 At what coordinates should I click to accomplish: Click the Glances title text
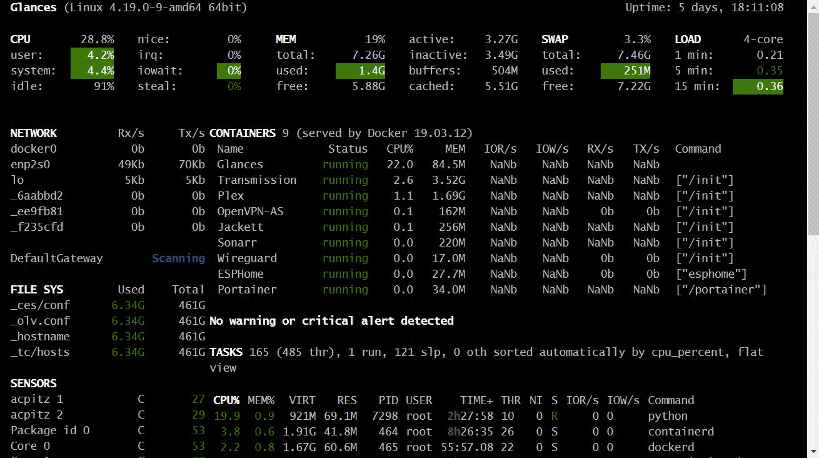(x=33, y=8)
